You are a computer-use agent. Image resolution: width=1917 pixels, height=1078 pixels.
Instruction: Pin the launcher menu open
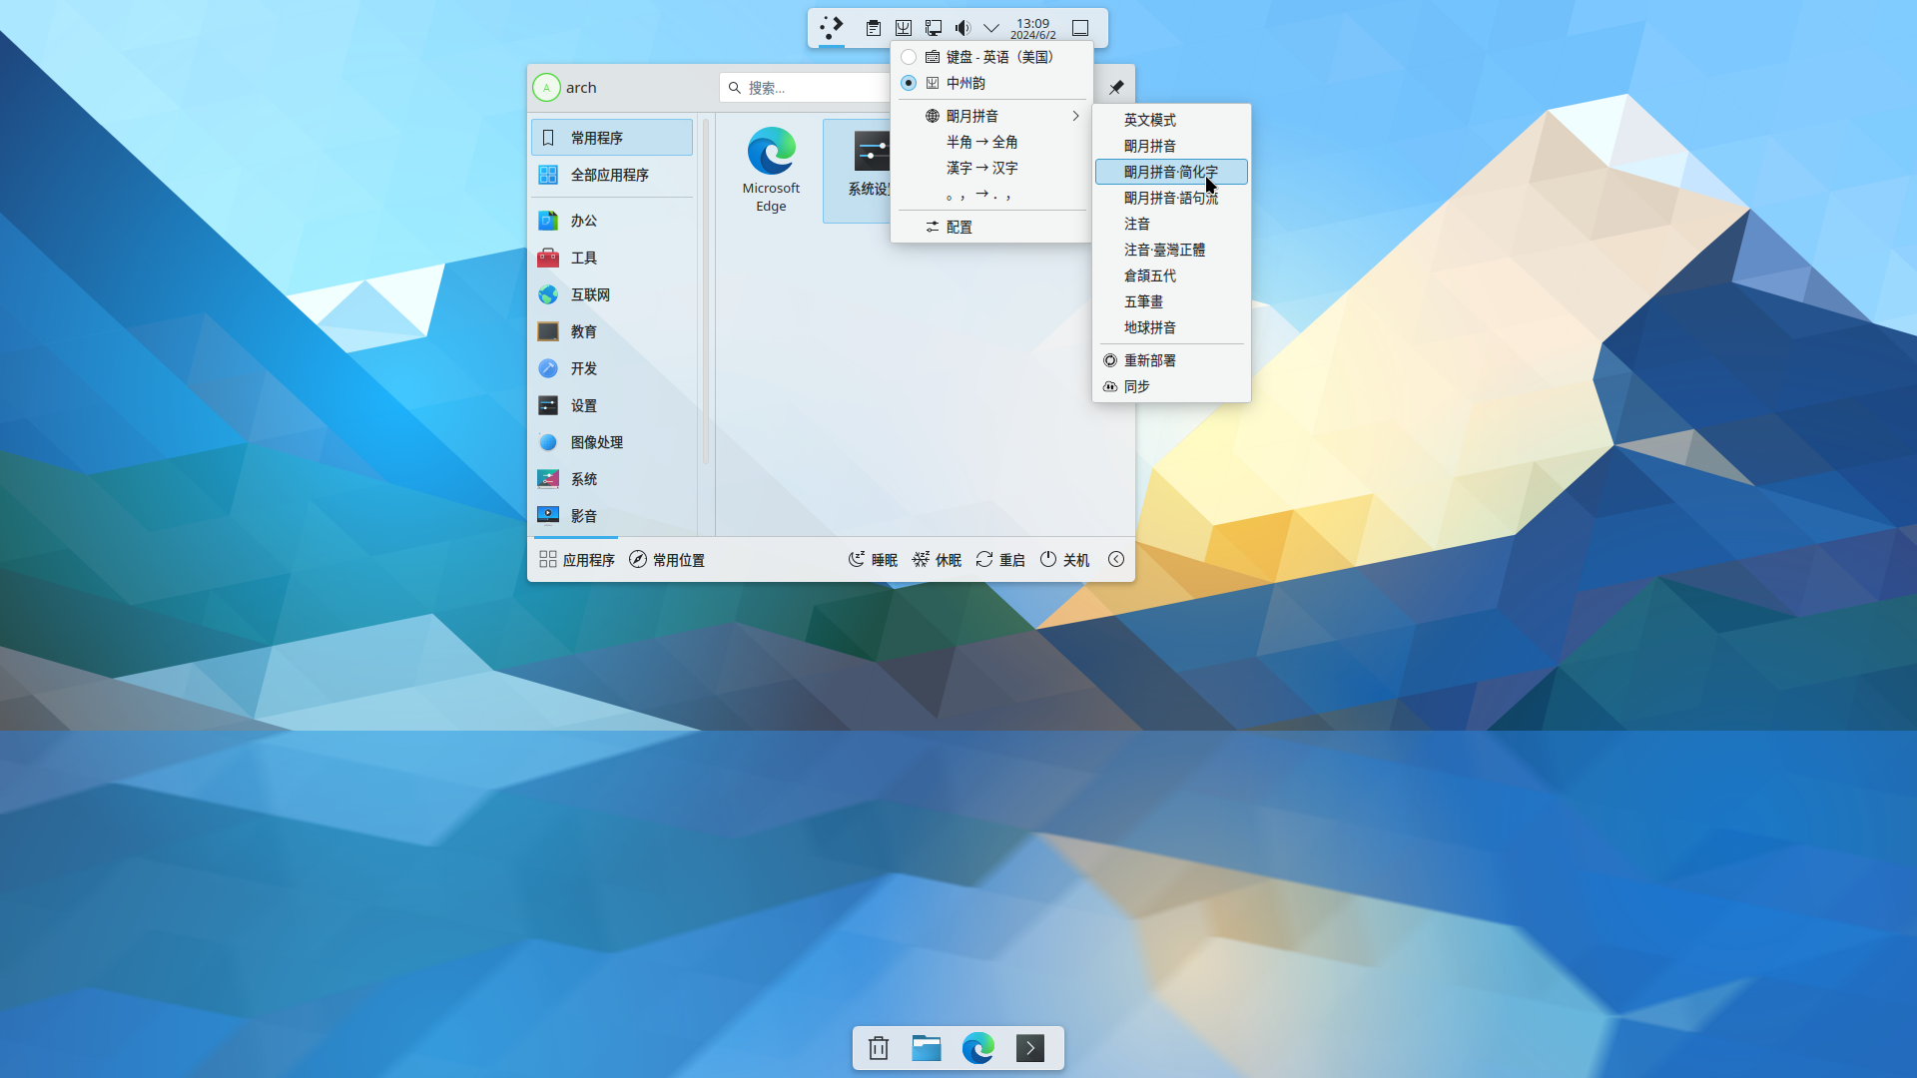click(x=1116, y=88)
